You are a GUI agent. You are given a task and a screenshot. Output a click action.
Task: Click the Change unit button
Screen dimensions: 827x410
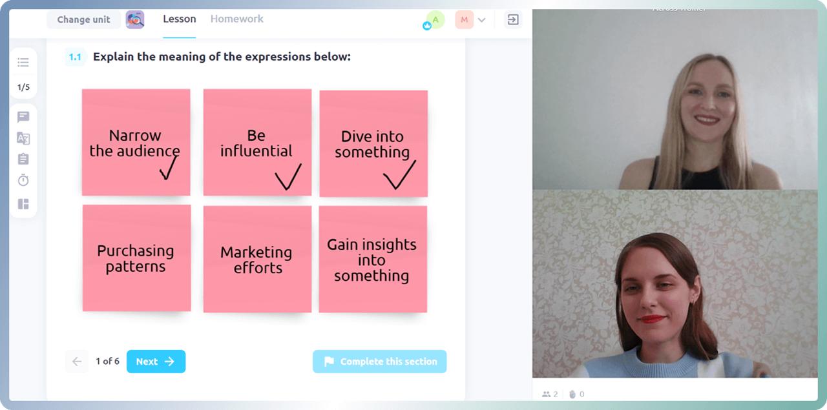point(83,19)
